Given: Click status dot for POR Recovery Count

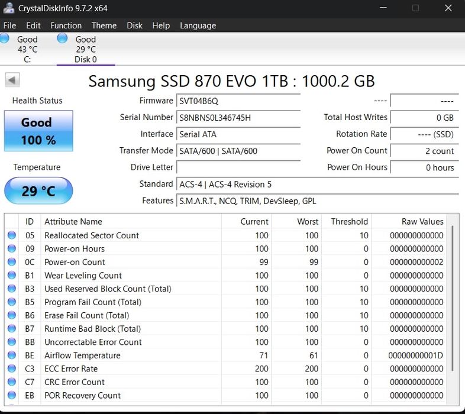Looking at the screenshot, I should coord(12,395).
